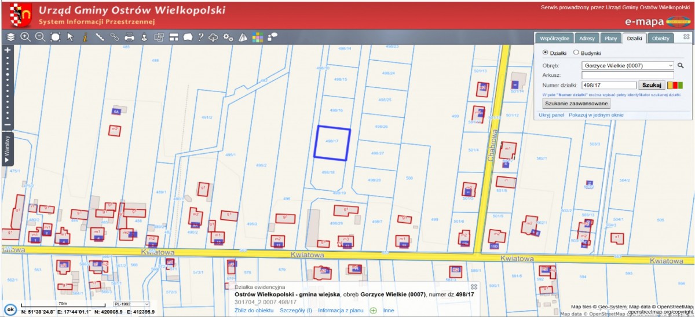Switch to the Współrzędne tab

click(x=554, y=38)
